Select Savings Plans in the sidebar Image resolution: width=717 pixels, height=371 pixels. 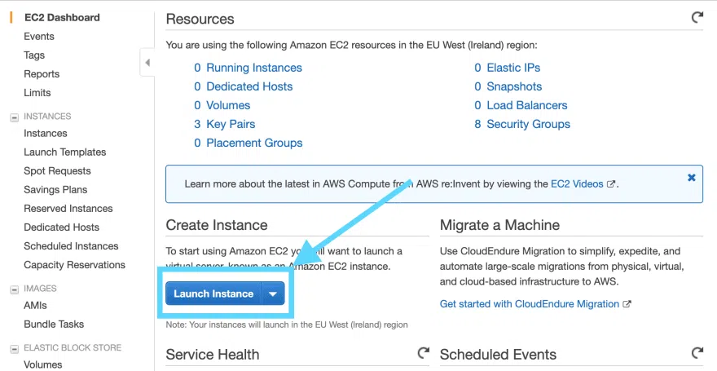tap(55, 190)
